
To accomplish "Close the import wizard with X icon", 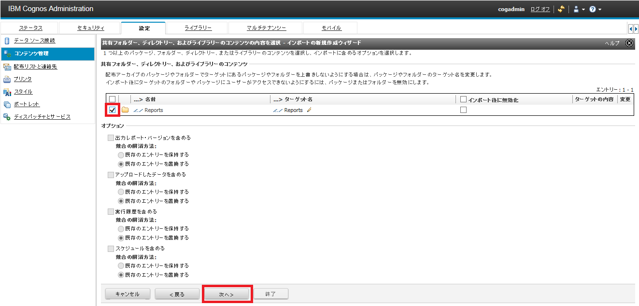I will click(629, 43).
